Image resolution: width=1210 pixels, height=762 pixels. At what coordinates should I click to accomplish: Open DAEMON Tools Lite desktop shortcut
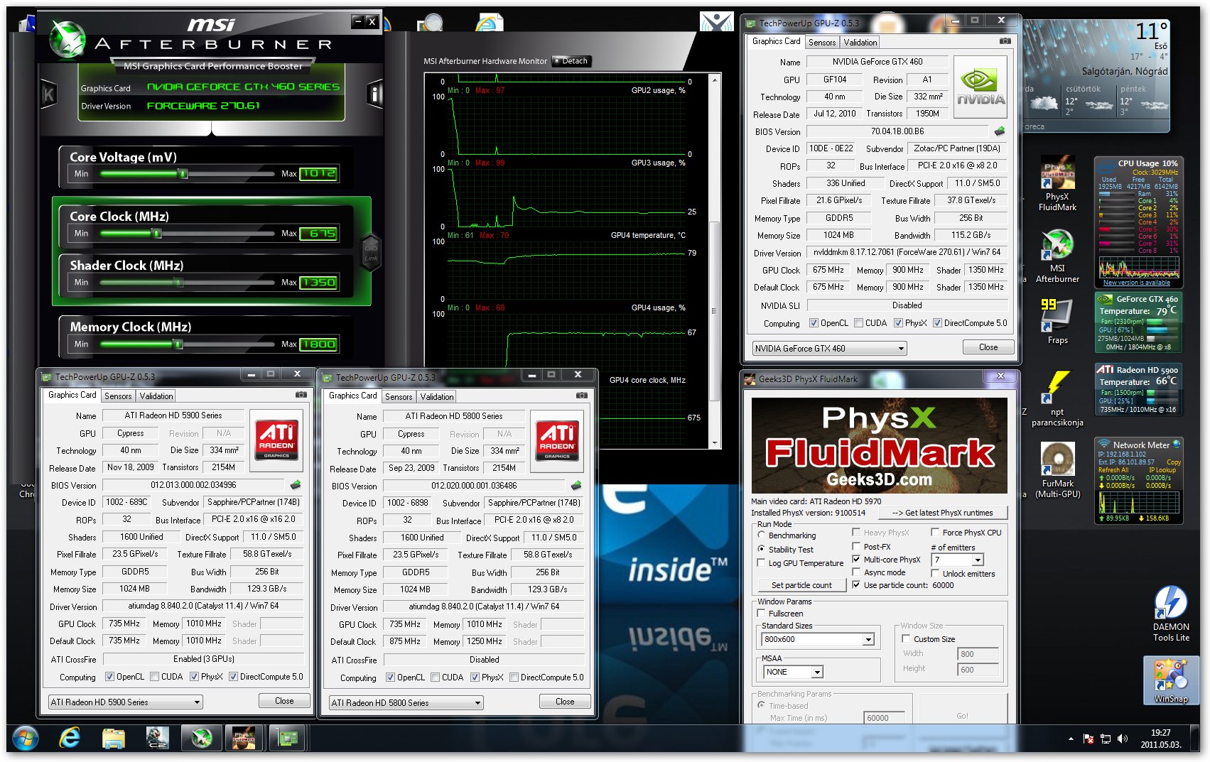[1171, 614]
